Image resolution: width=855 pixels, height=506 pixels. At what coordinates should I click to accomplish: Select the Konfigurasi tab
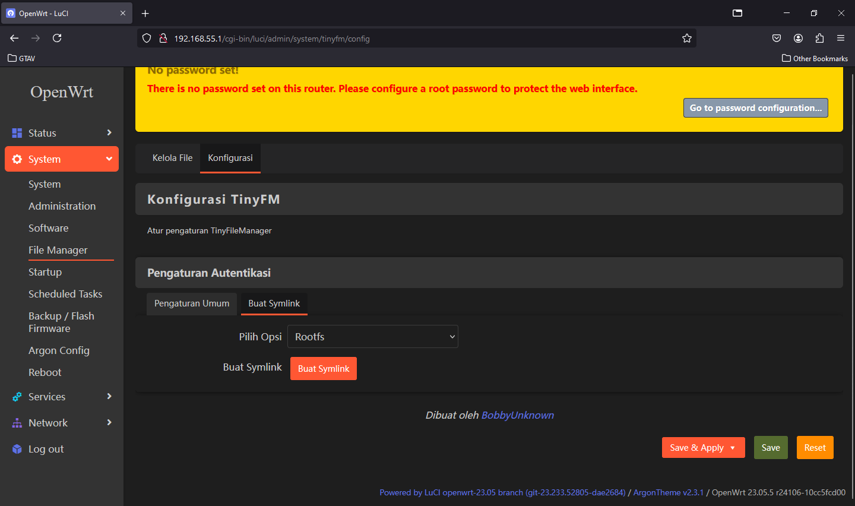coord(230,158)
